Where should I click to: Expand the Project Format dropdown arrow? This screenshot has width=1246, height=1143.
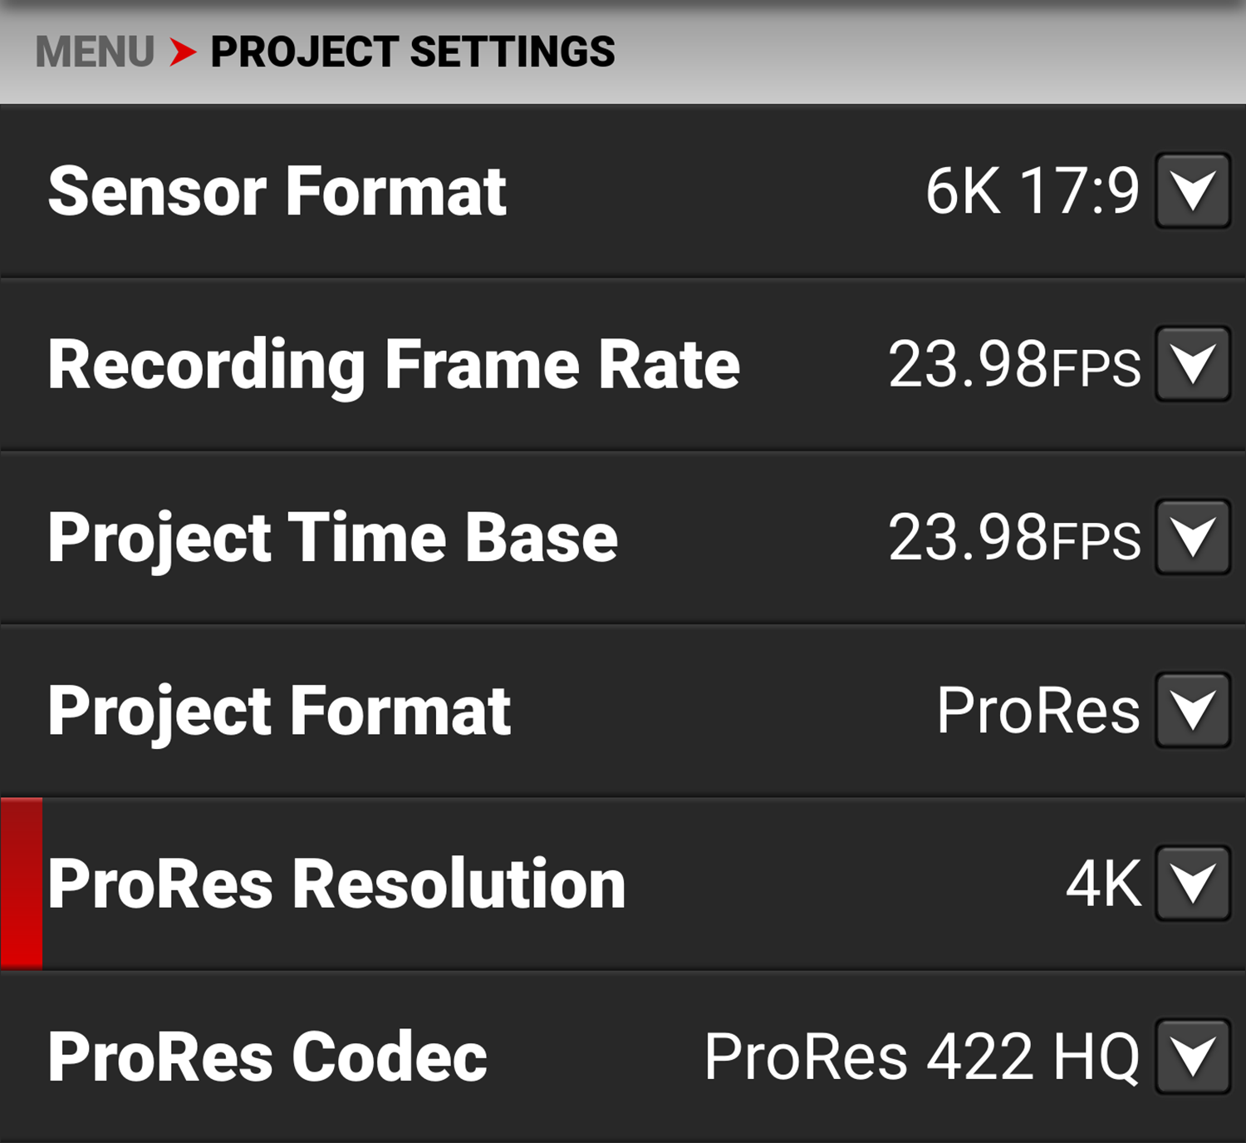[1192, 710]
